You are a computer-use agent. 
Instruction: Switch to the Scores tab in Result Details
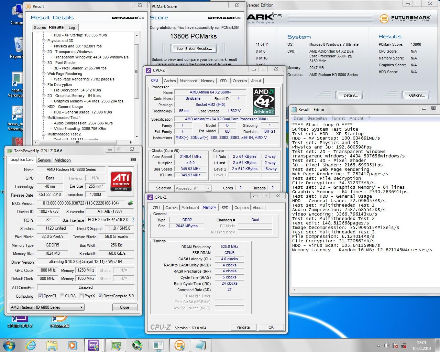pos(40,27)
